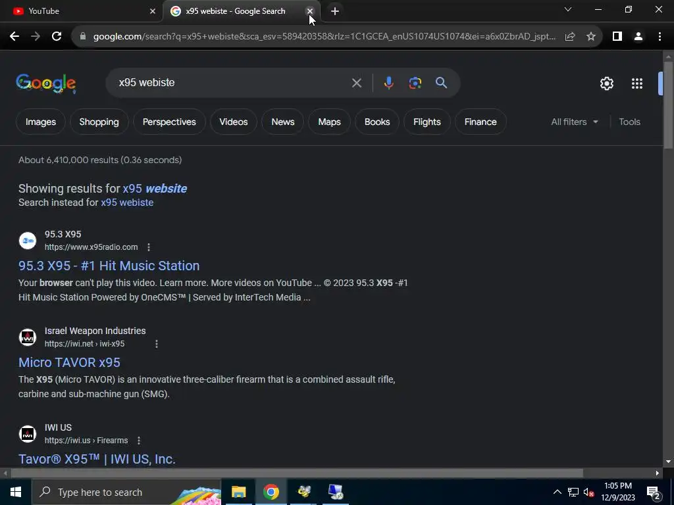
Task: Open '95.3 X95 - #1 Hit Music Station'
Action: coord(109,266)
